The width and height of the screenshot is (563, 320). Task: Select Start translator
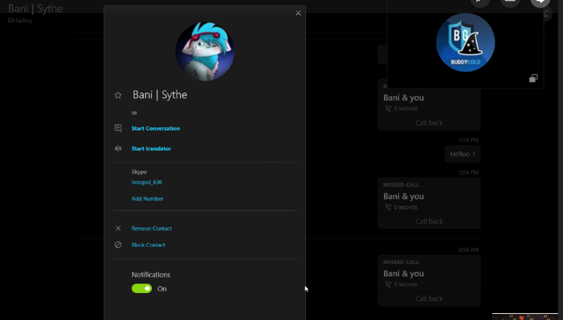pos(151,149)
